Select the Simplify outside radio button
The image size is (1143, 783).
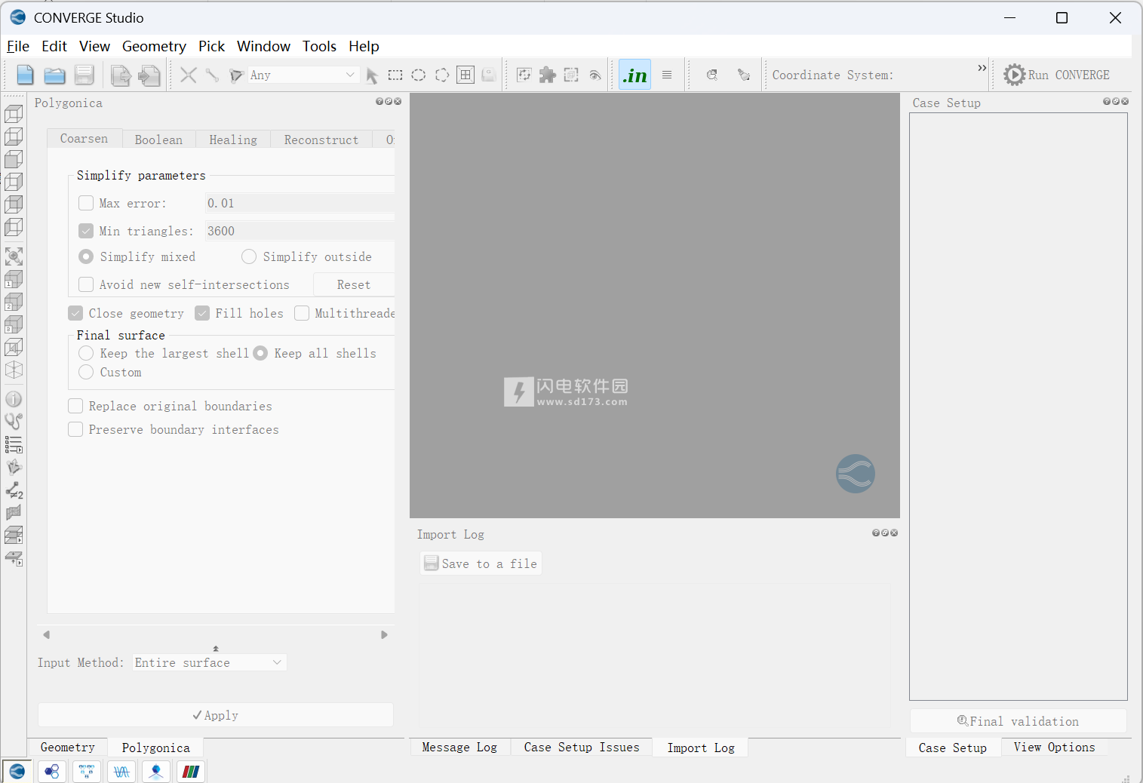249,256
